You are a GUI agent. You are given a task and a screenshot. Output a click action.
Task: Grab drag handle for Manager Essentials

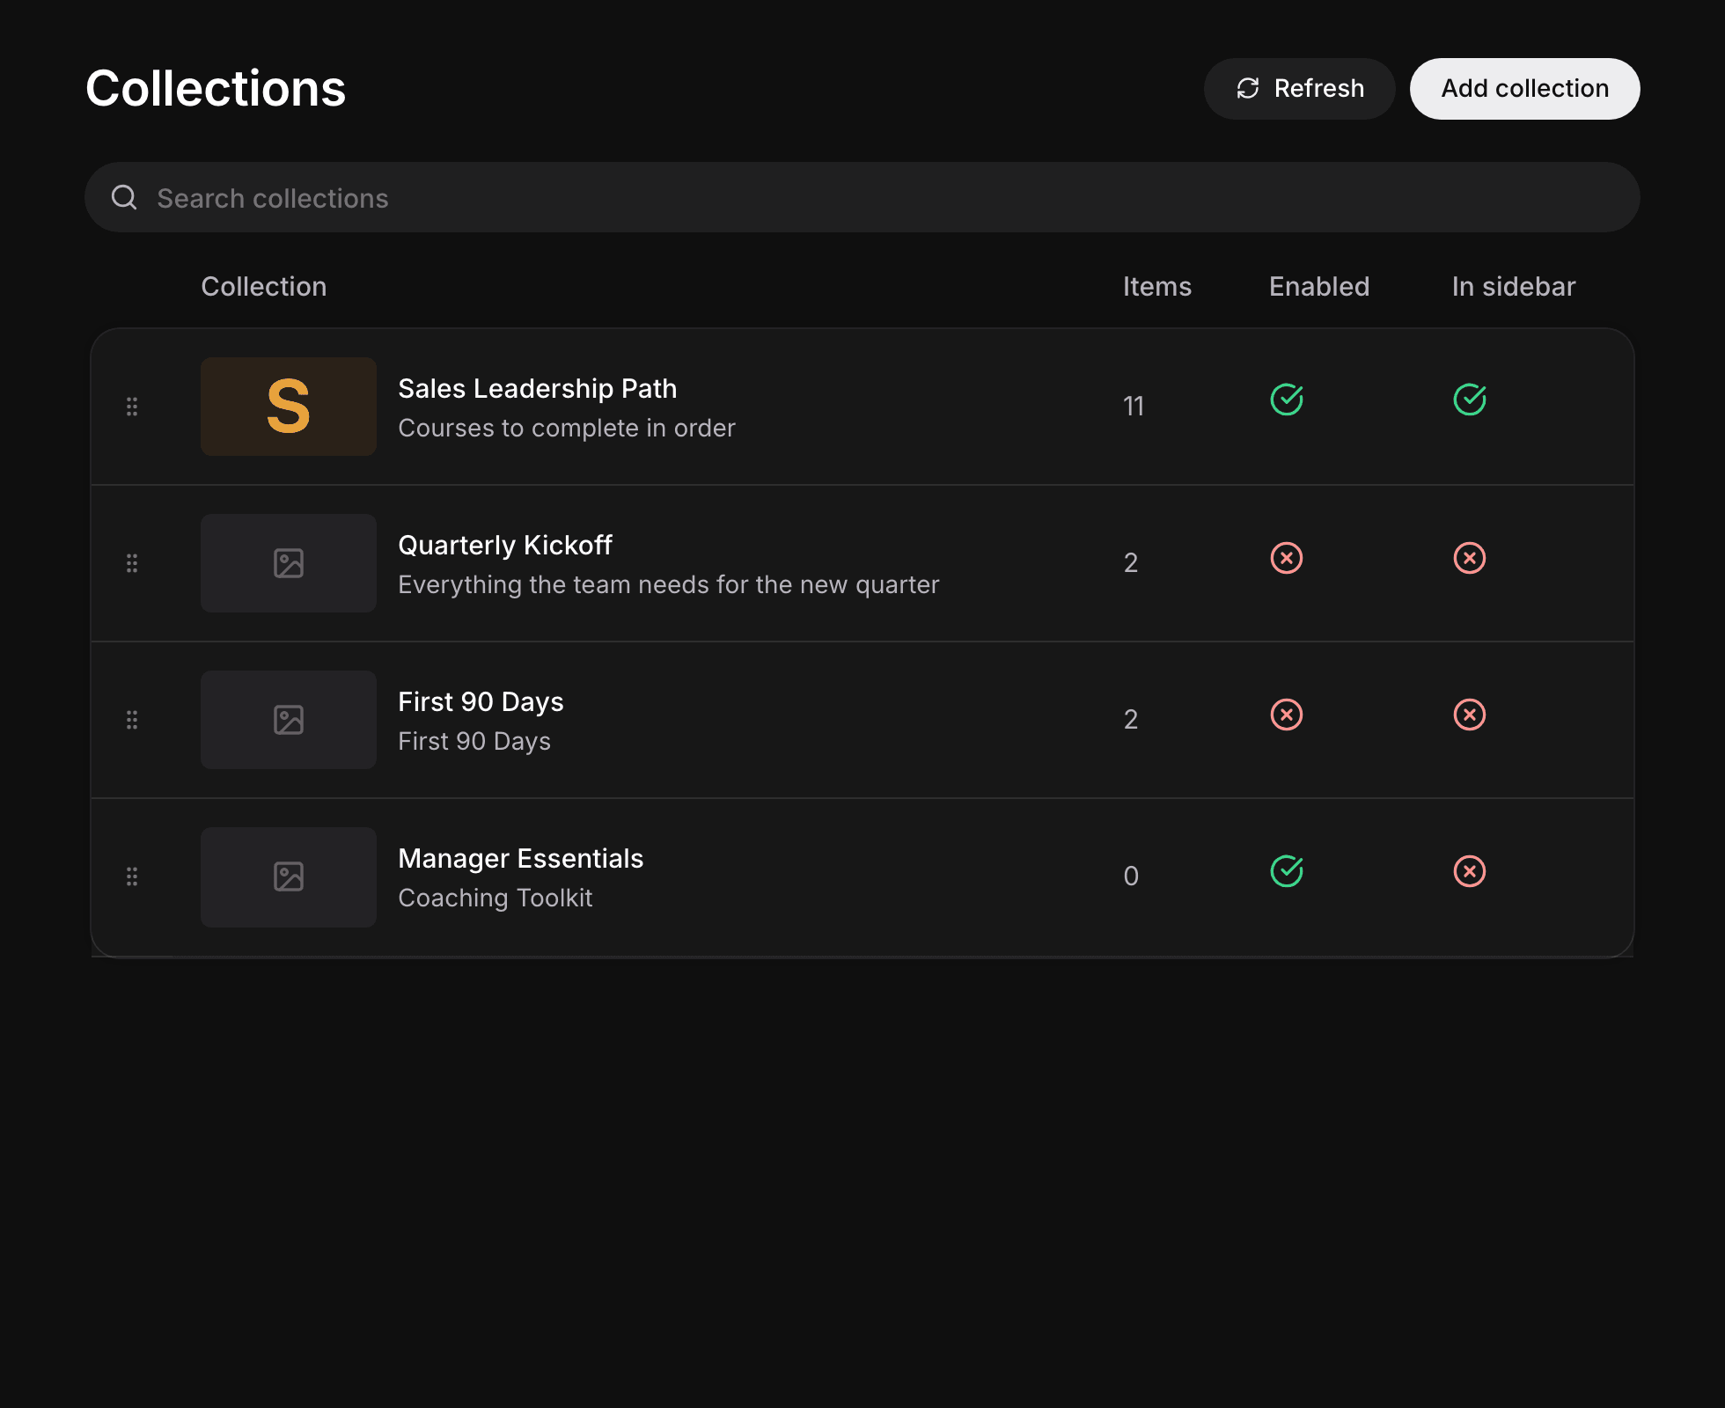click(x=132, y=876)
